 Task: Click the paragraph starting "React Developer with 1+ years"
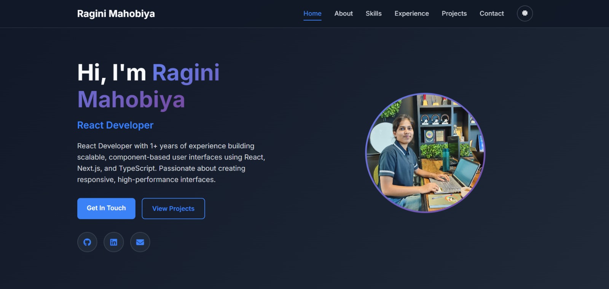tap(171, 163)
